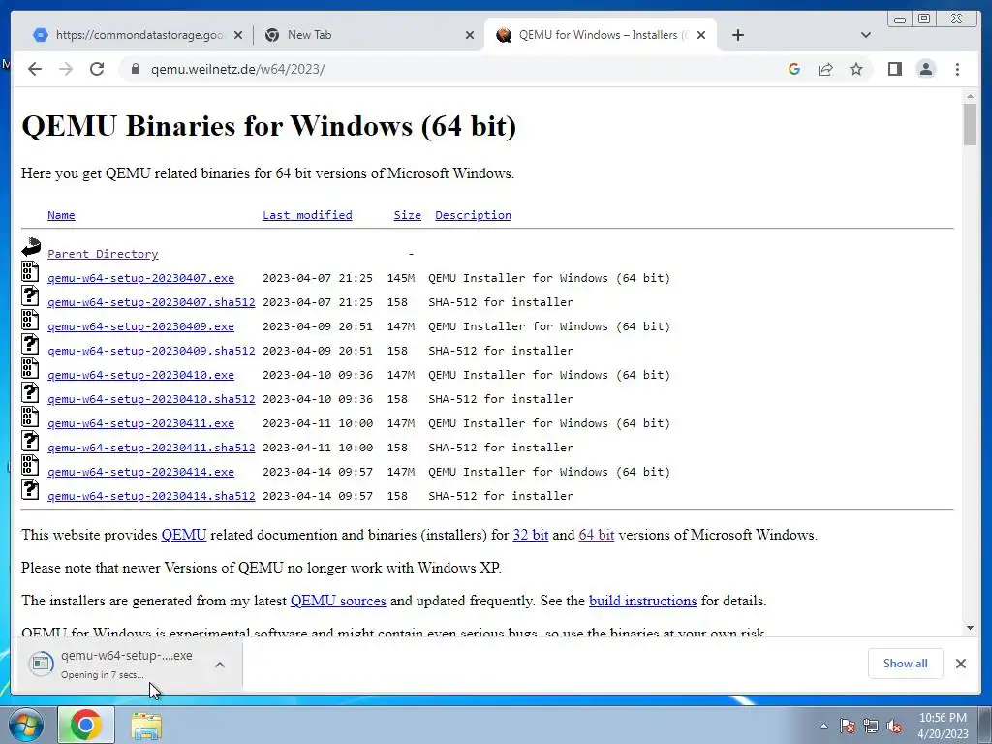Click Show all downloads button
Image resolution: width=992 pixels, height=744 pixels.
[x=906, y=663]
